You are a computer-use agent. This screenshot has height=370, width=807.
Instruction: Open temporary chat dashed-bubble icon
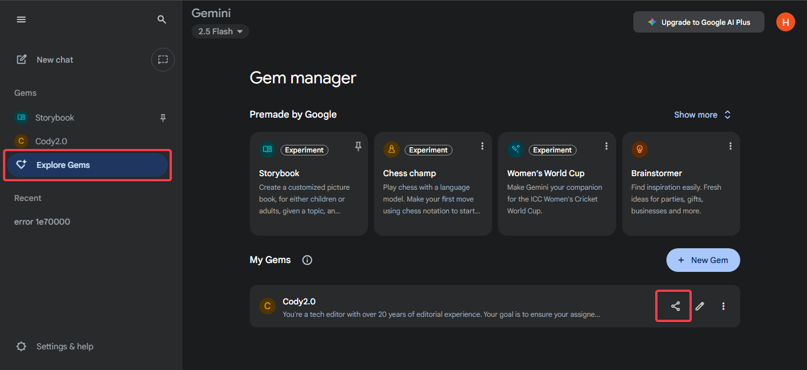pos(163,60)
